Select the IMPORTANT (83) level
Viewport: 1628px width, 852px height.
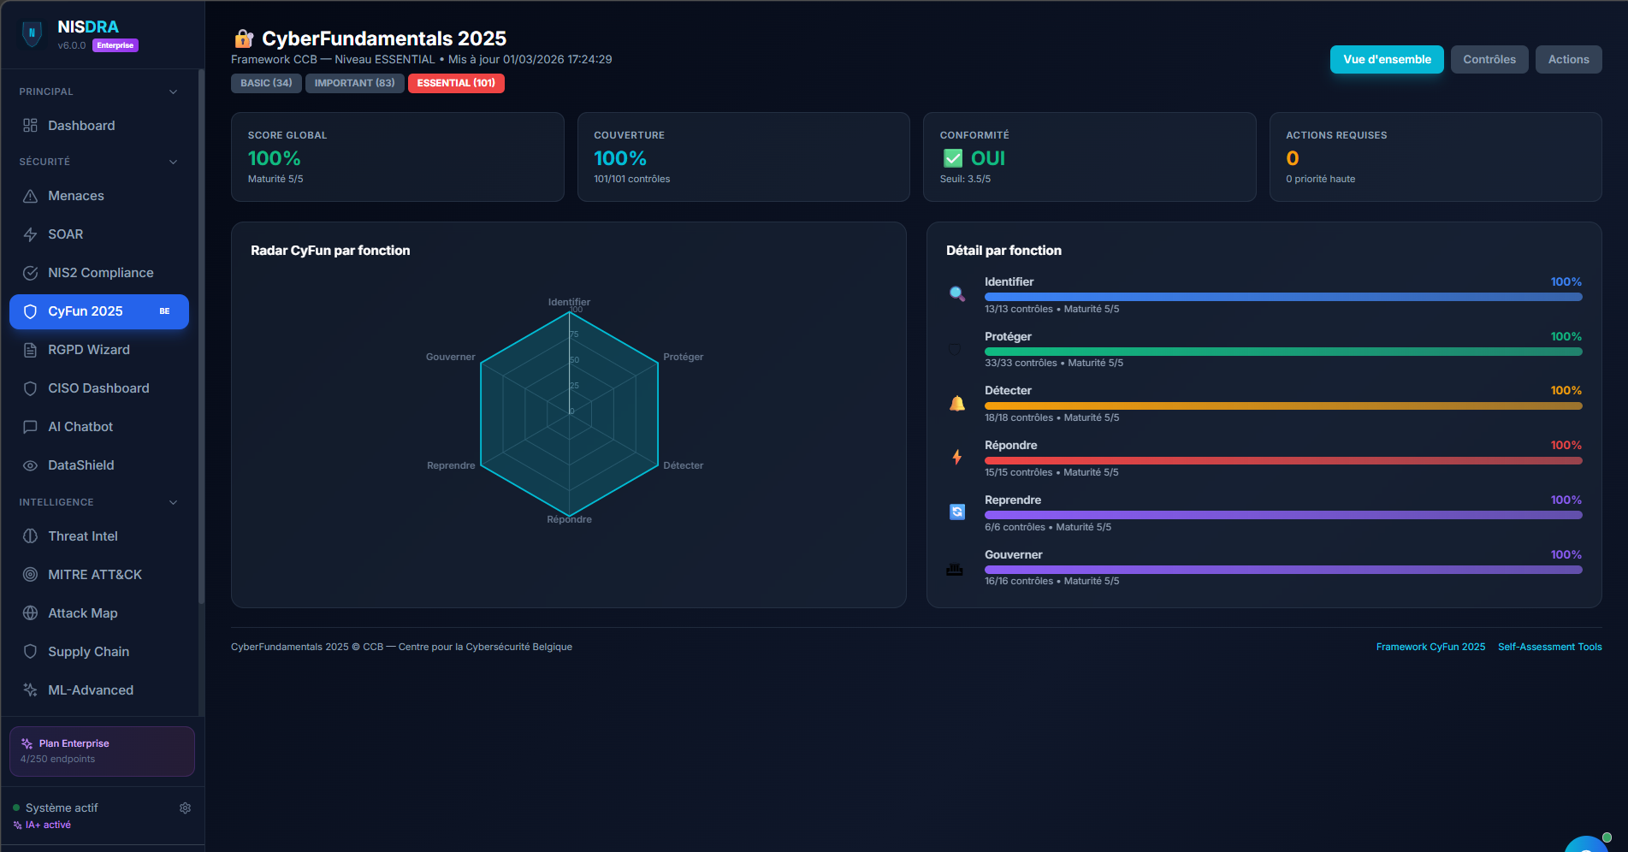pyautogui.click(x=354, y=83)
